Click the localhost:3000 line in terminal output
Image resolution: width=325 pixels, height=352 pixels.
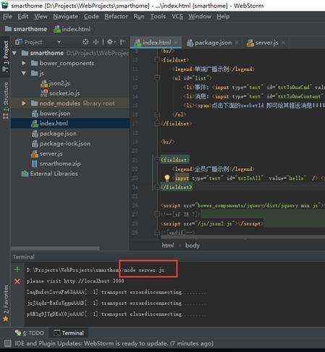(x=75, y=281)
